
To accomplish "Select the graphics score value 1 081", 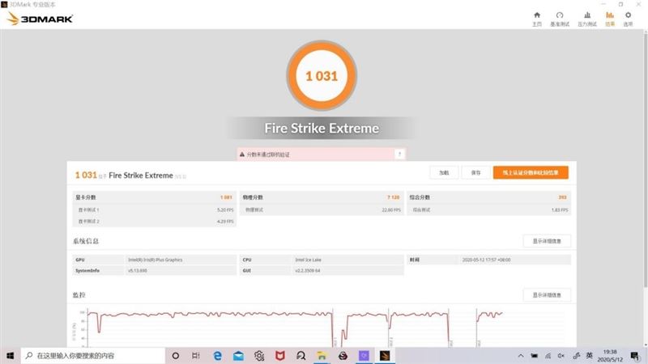I will click(x=226, y=197).
